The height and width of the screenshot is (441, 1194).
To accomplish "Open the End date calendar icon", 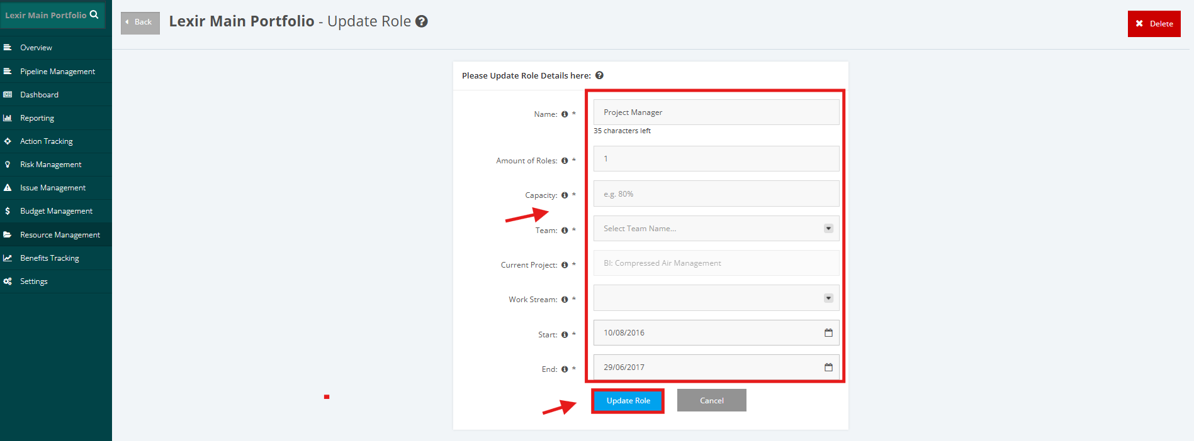I will click(x=828, y=367).
